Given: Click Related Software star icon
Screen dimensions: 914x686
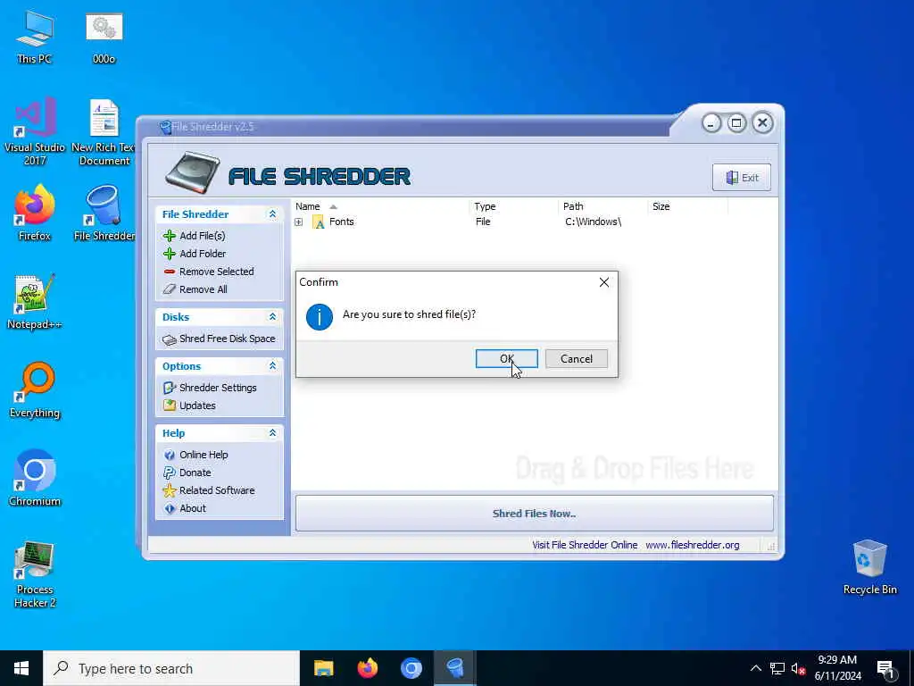Looking at the screenshot, I should tap(170, 490).
